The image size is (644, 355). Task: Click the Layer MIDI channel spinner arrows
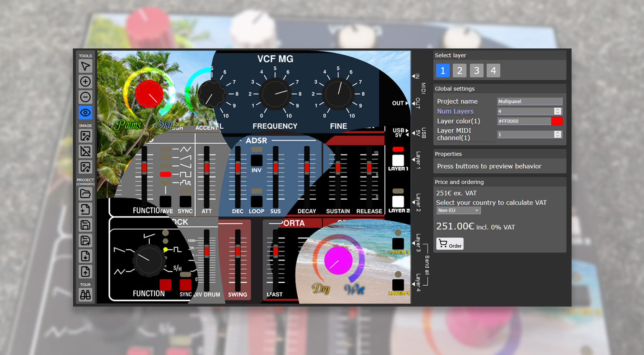pyautogui.click(x=557, y=134)
